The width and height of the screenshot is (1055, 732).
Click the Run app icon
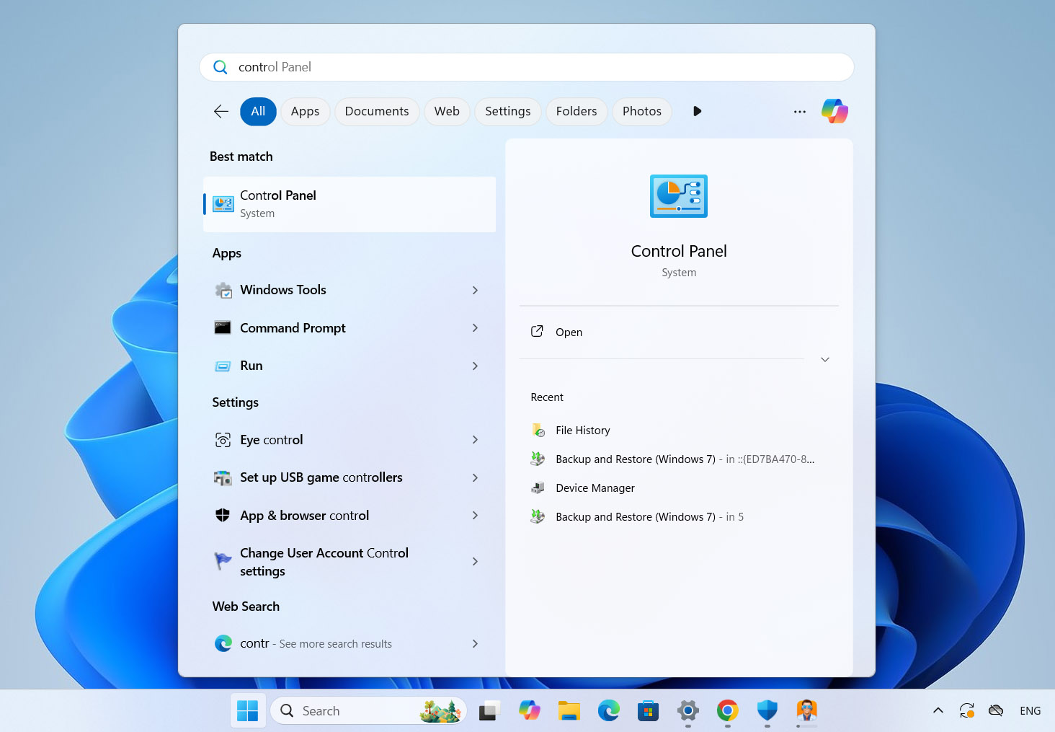click(x=223, y=366)
